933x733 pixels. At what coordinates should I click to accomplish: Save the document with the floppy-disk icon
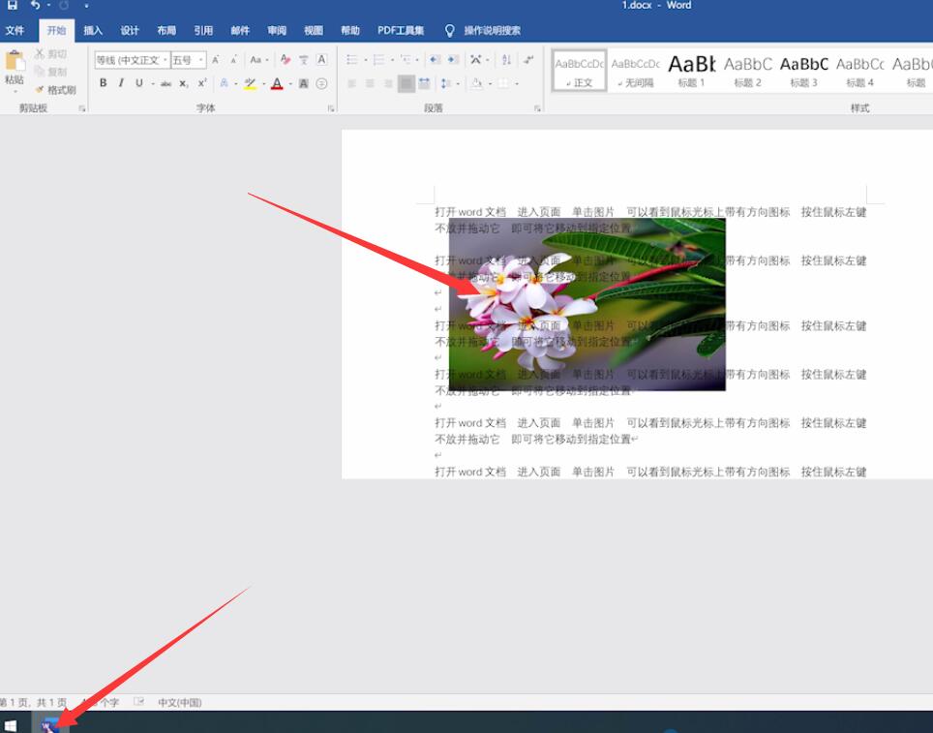point(12,5)
